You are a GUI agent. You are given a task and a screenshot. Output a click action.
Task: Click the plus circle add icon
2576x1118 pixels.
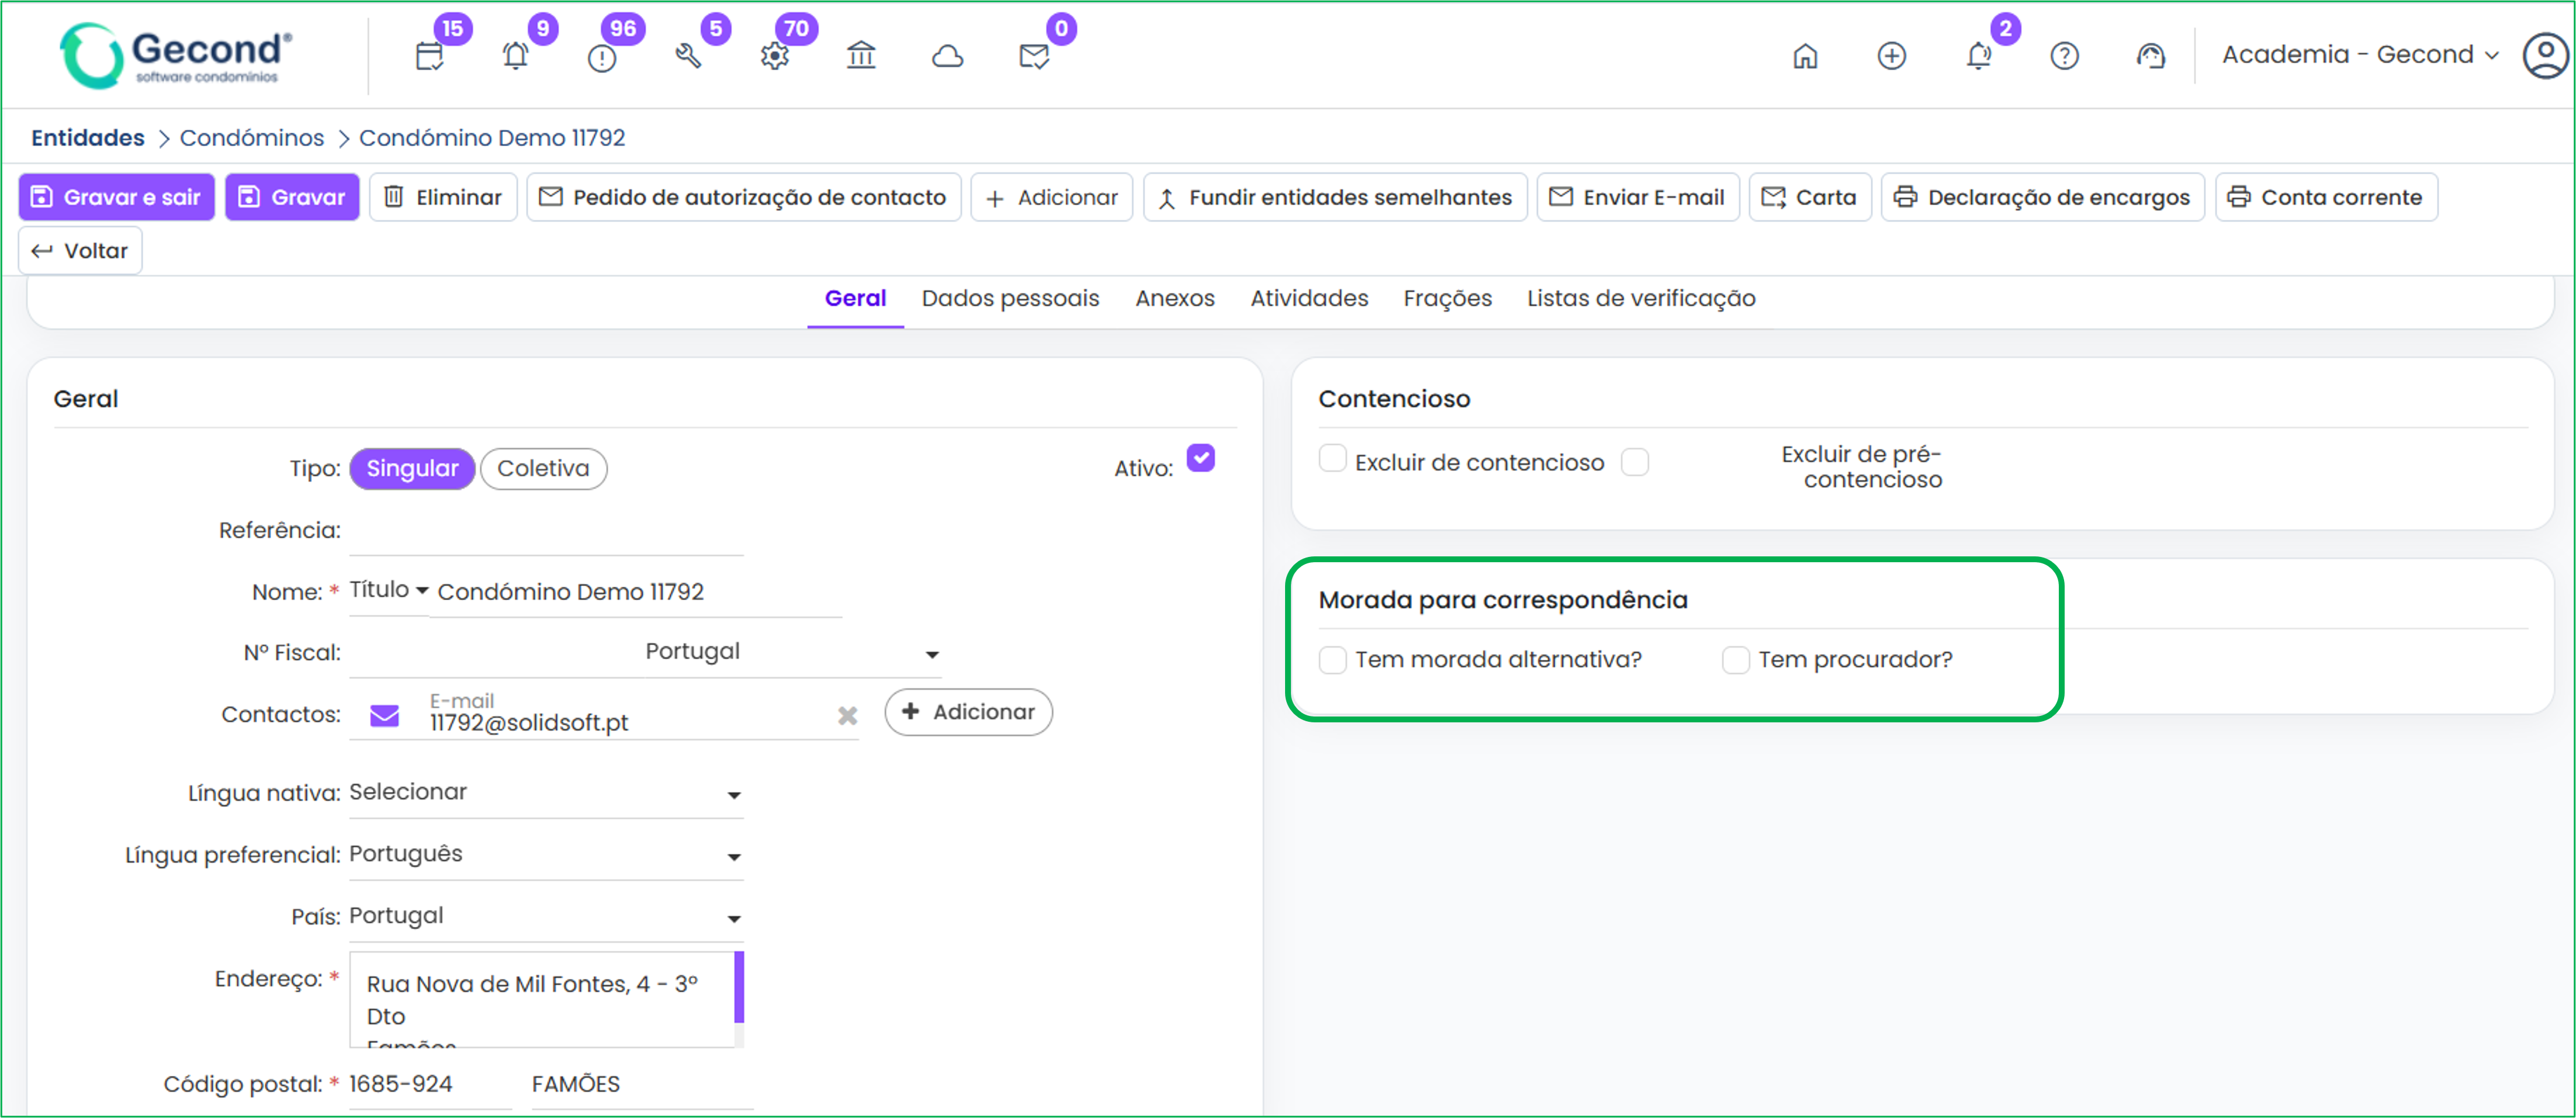[x=1892, y=55]
